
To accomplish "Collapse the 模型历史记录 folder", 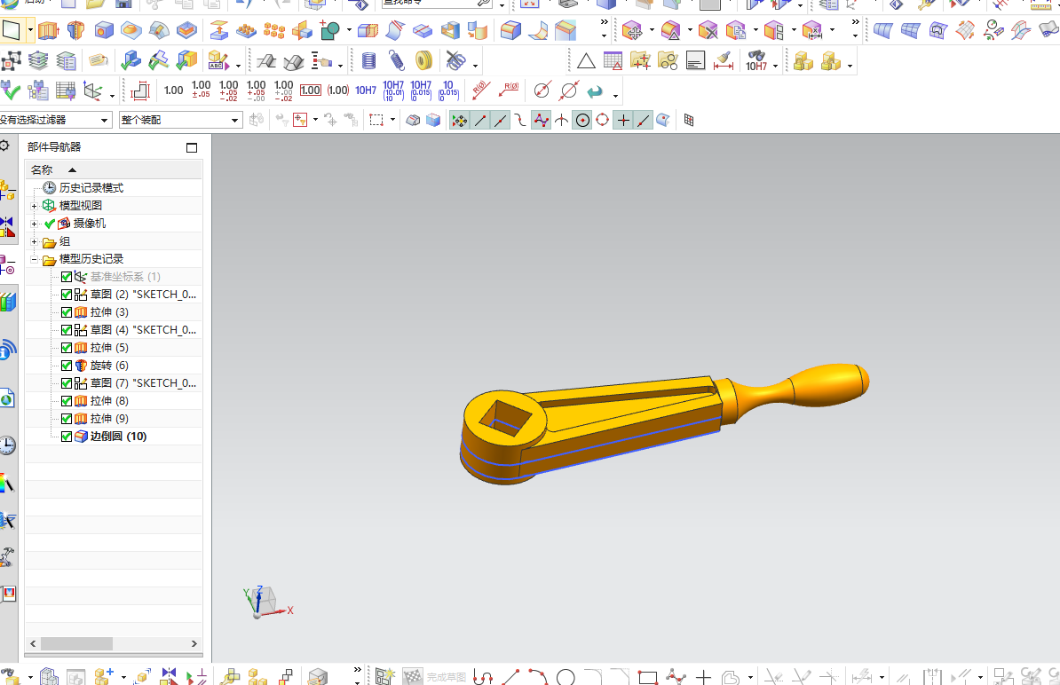I will tap(35, 259).
